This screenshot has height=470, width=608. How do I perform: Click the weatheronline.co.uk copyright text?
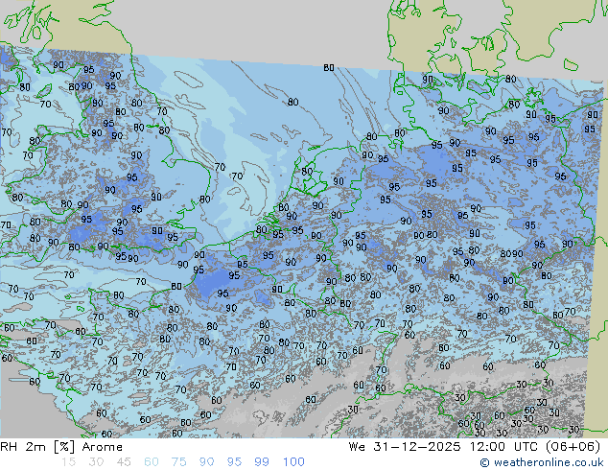[542, 462]
